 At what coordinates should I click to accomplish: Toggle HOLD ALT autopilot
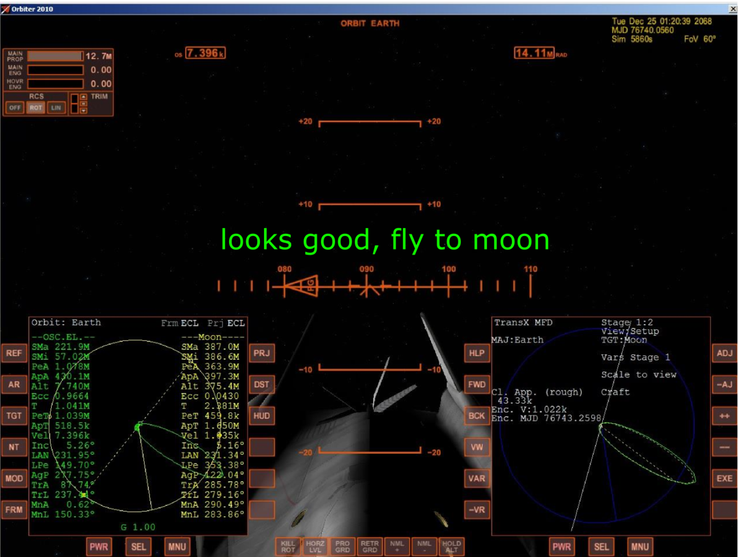pyautogui.click(x=451, y=547)
